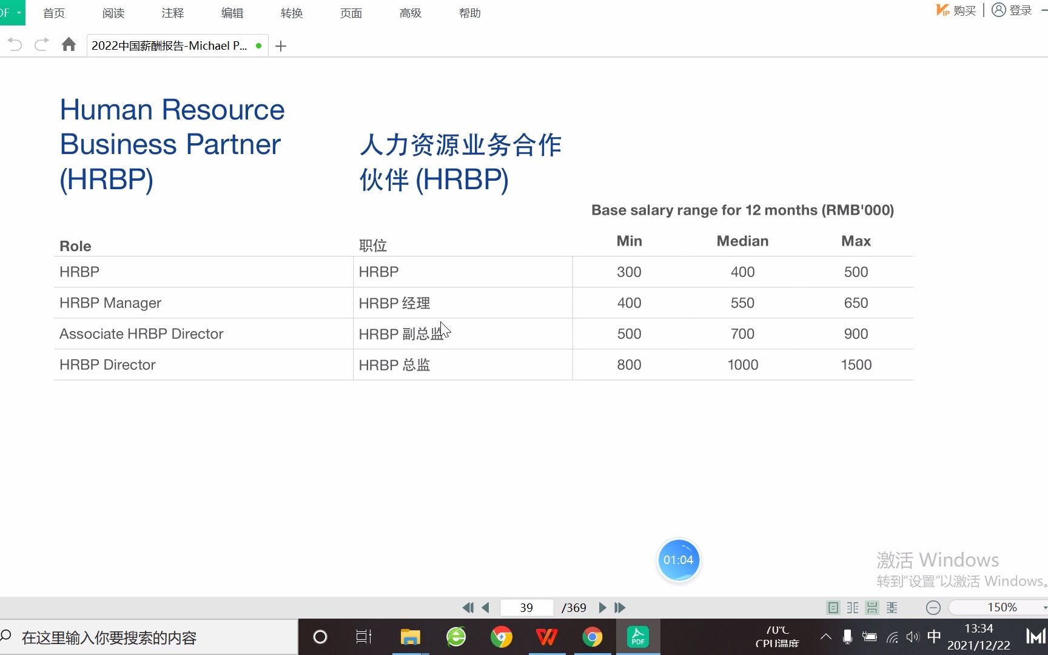Switch to the PDF reader taskbar icon
This screenshot has height=655, width=1048.
click(638, 637)
